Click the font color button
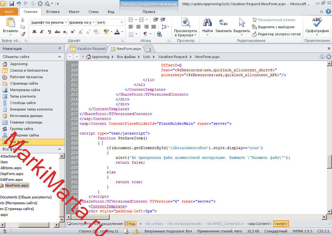 pos(117,32)
